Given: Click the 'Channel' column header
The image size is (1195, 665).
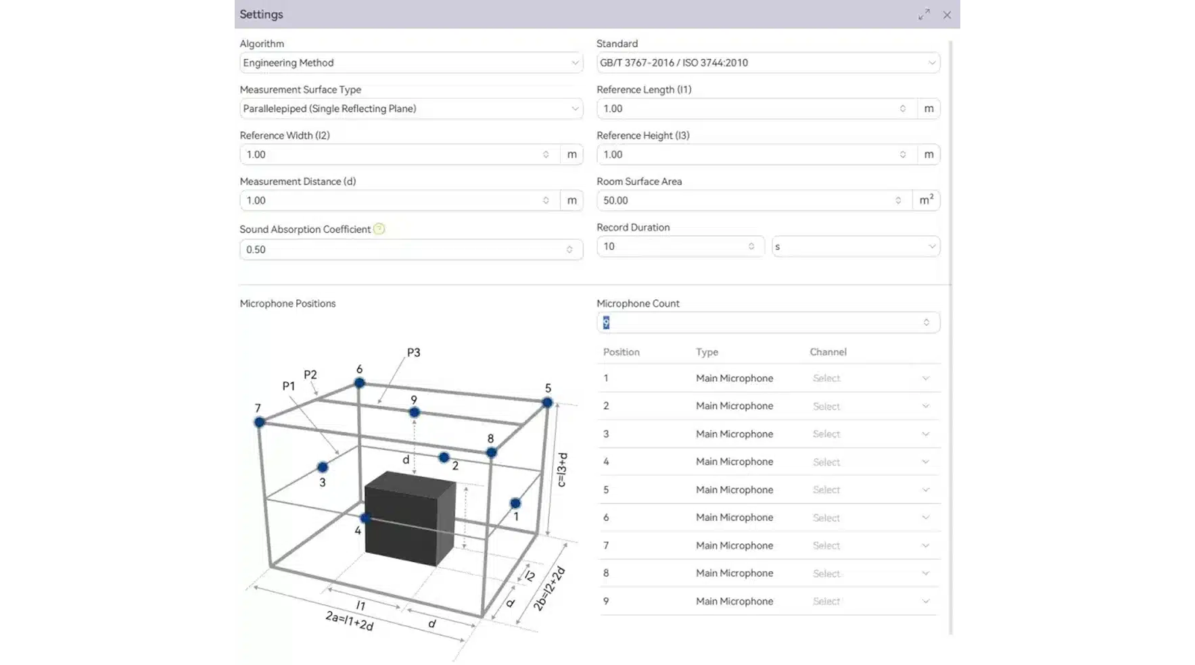Looking at the screenshot, I should coord(828,352).
